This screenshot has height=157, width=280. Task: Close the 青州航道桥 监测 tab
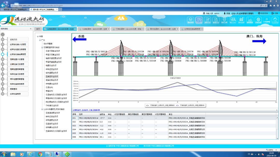[x=177, y=29]
